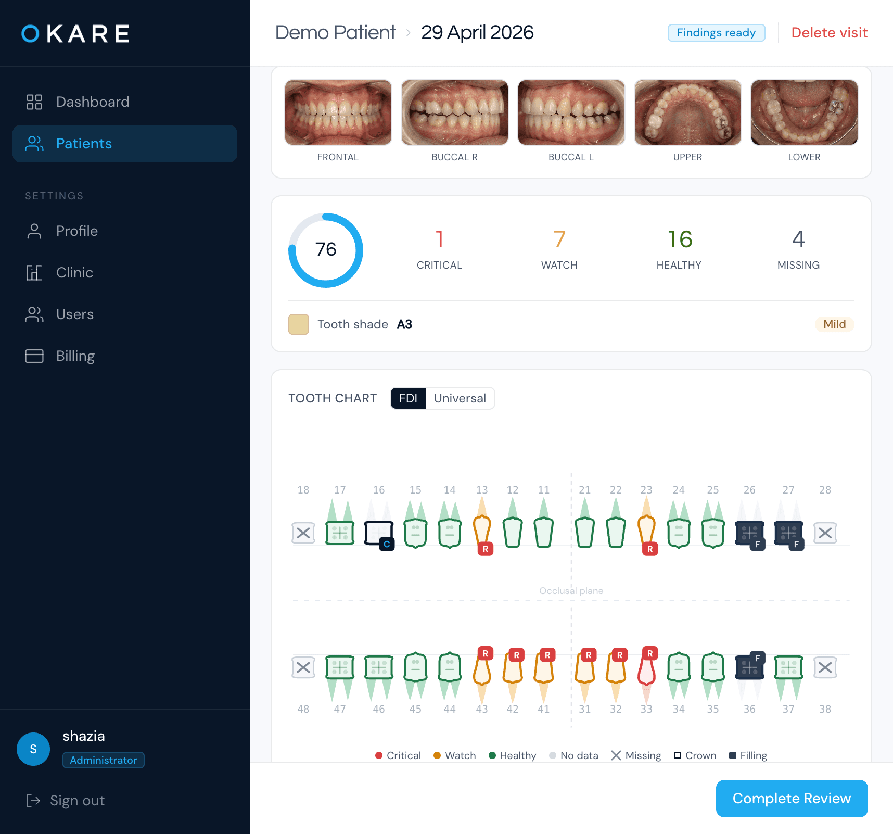
Task: Switch tooth chart to FDI numbering
Action: (409, 398)
